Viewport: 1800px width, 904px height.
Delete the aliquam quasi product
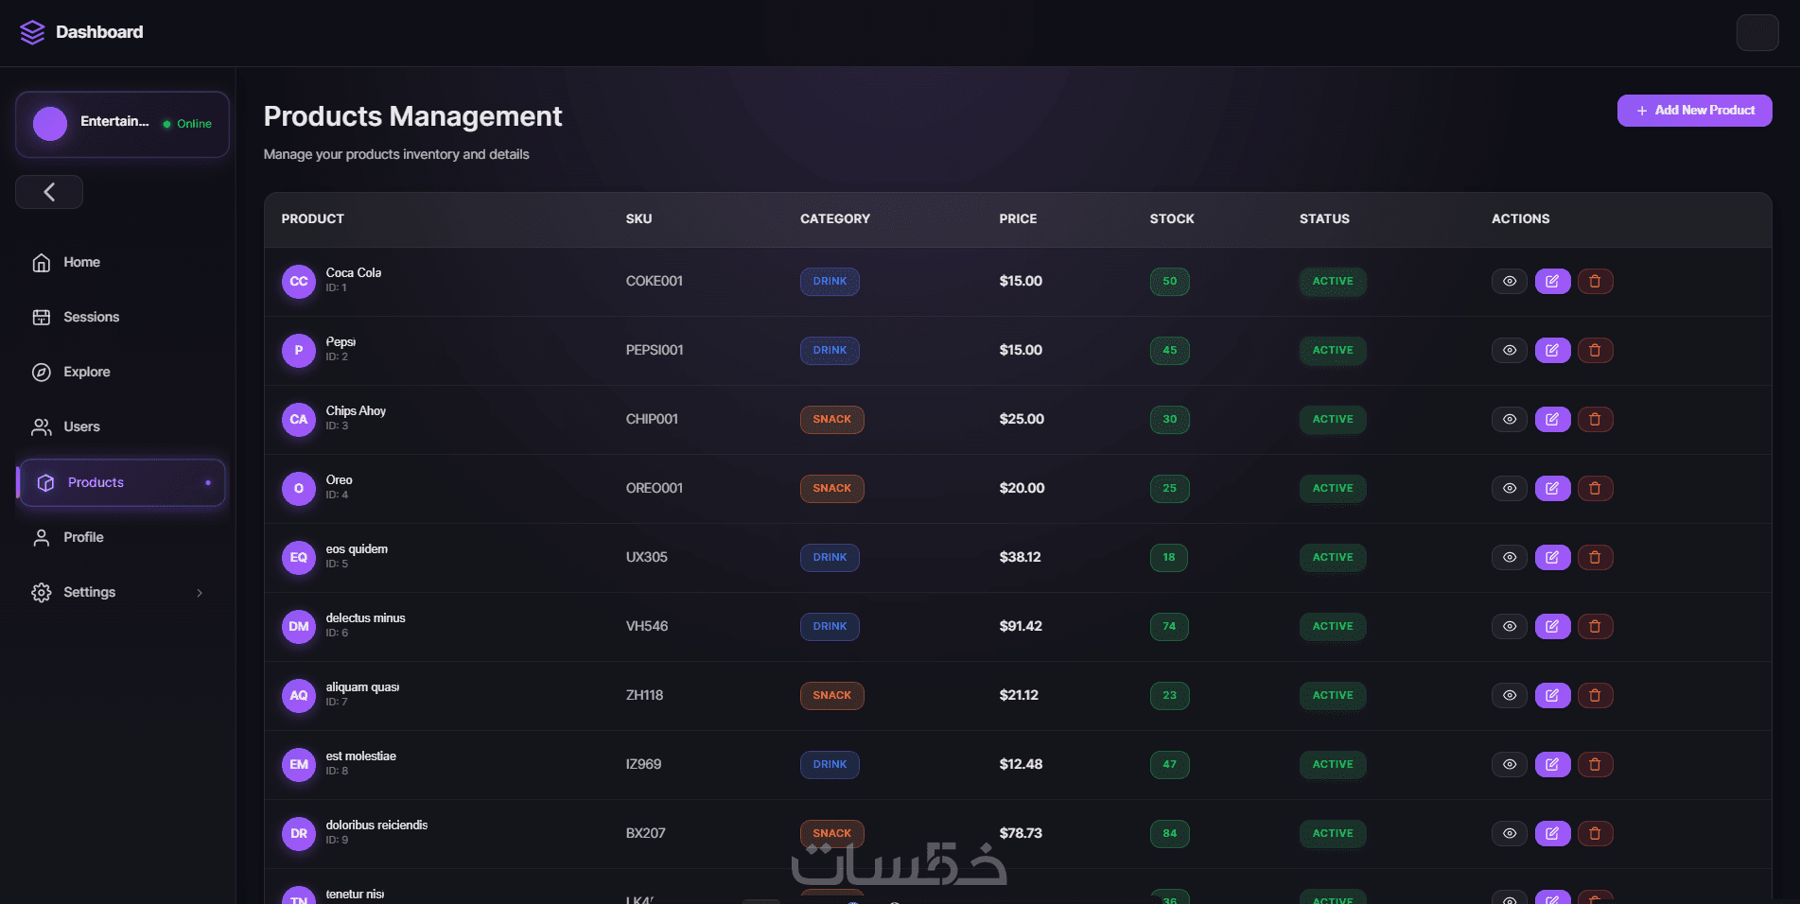click(x=1595, y=695)
